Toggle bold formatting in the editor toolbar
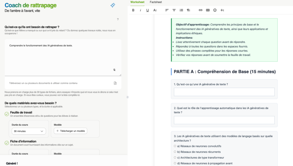The width and height of the screenshot is (293, 166). point(133,10)
